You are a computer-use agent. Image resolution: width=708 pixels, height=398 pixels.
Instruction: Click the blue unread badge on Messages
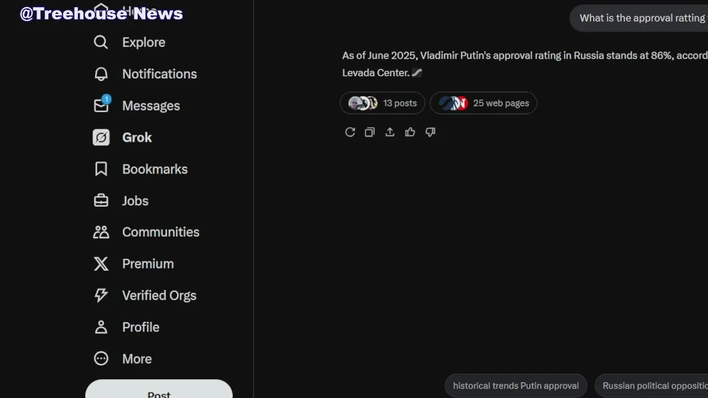click(107, 99)
